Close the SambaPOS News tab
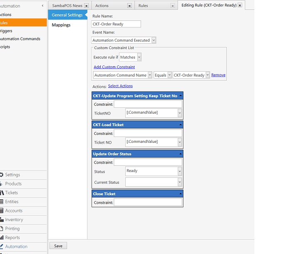The width and height of the screenshot is (287, 254). tap(86, 6)
